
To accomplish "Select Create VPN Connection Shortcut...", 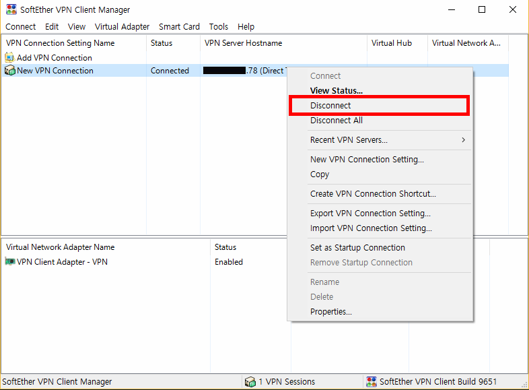I will coord(380,194).
